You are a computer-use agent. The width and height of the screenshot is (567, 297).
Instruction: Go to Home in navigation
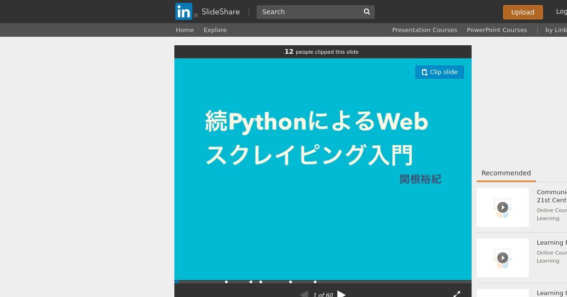(185, 30)
